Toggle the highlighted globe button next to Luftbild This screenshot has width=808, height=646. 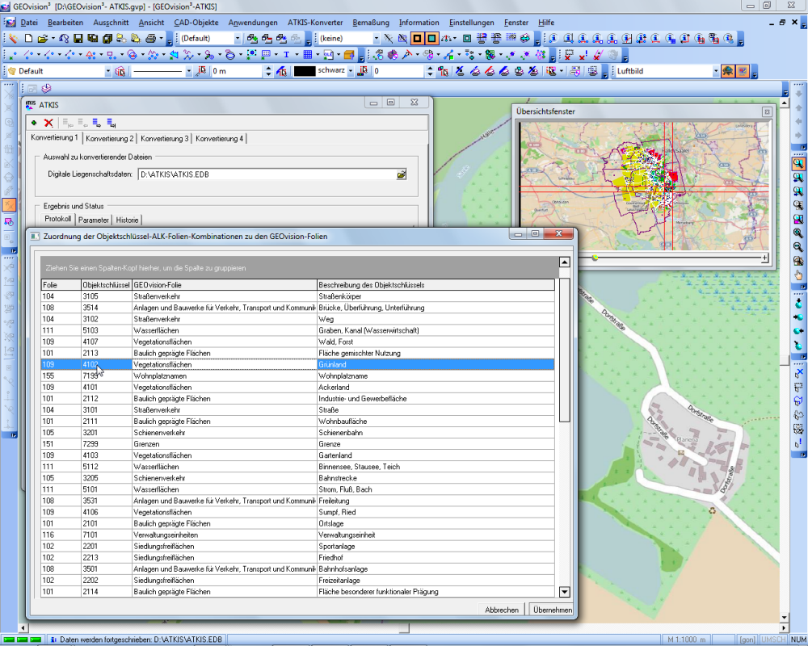tap(728, 71)
